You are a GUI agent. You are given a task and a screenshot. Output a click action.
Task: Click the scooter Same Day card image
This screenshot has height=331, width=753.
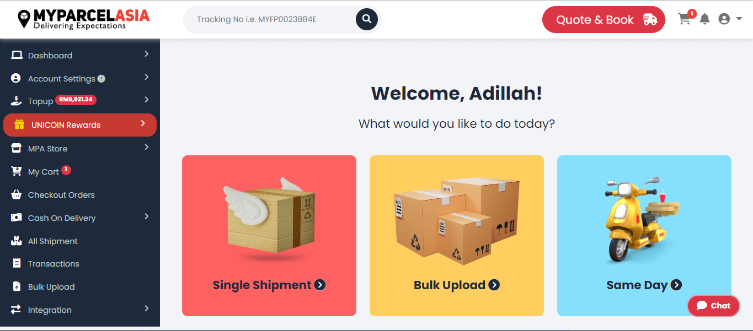(x=643, y=221)
